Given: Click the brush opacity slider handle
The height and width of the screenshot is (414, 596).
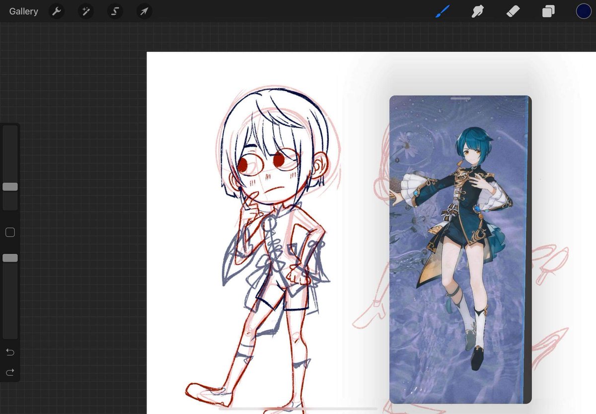Looking at the screenshot, I should 10,258.
